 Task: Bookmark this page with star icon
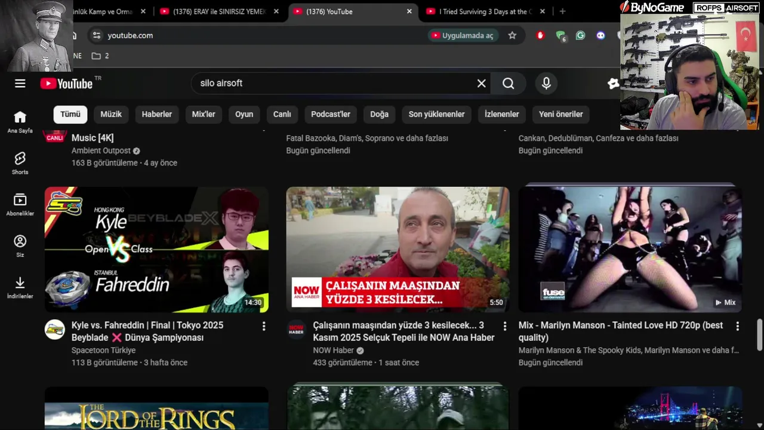click(x=512, y=35)
